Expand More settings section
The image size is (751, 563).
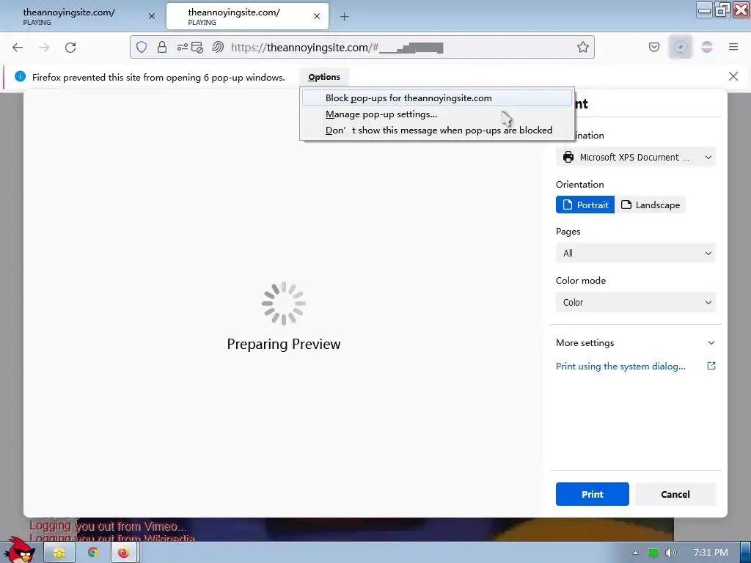[636, 343]
